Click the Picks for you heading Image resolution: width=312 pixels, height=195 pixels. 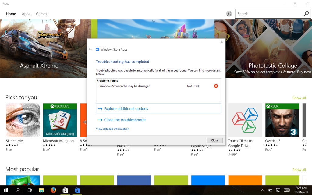(x=21, y=97)
